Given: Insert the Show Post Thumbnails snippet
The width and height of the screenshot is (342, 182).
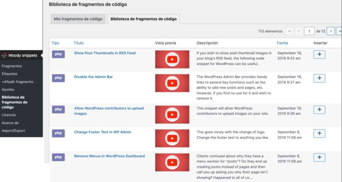Looking at the screenshot, I should click(x=319, y=55).
